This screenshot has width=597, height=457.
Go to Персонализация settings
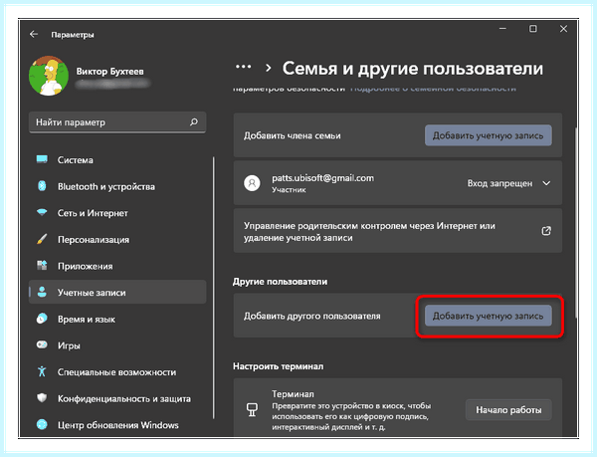(117, 240)
